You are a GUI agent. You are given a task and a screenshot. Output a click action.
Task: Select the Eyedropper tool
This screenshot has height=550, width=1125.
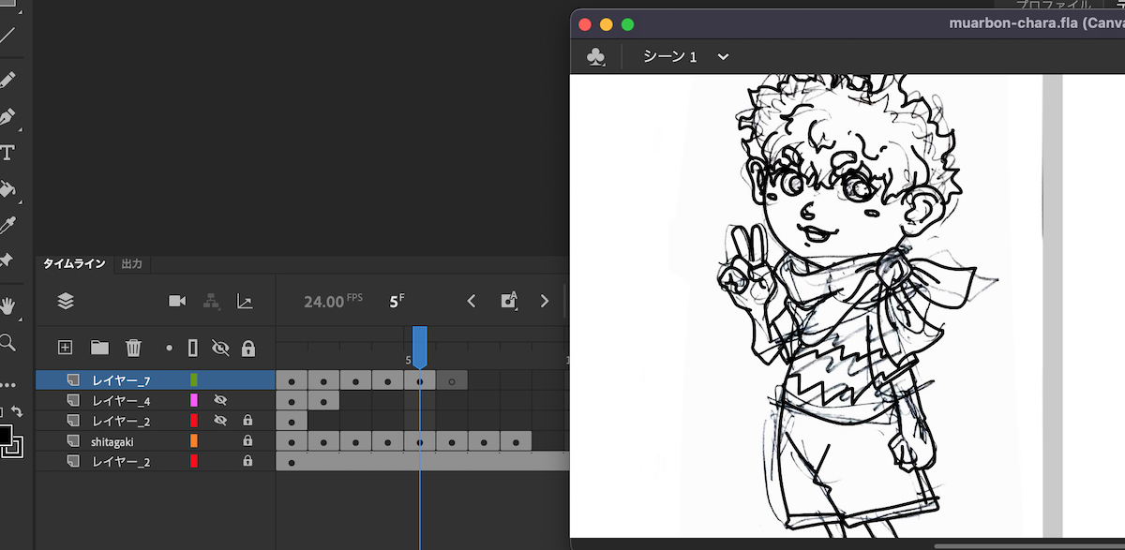[7, 225]
